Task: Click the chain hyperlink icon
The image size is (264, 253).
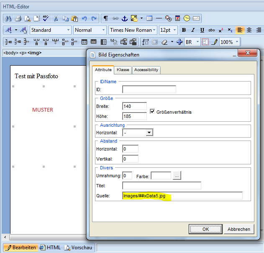Action: click(115, 18)
